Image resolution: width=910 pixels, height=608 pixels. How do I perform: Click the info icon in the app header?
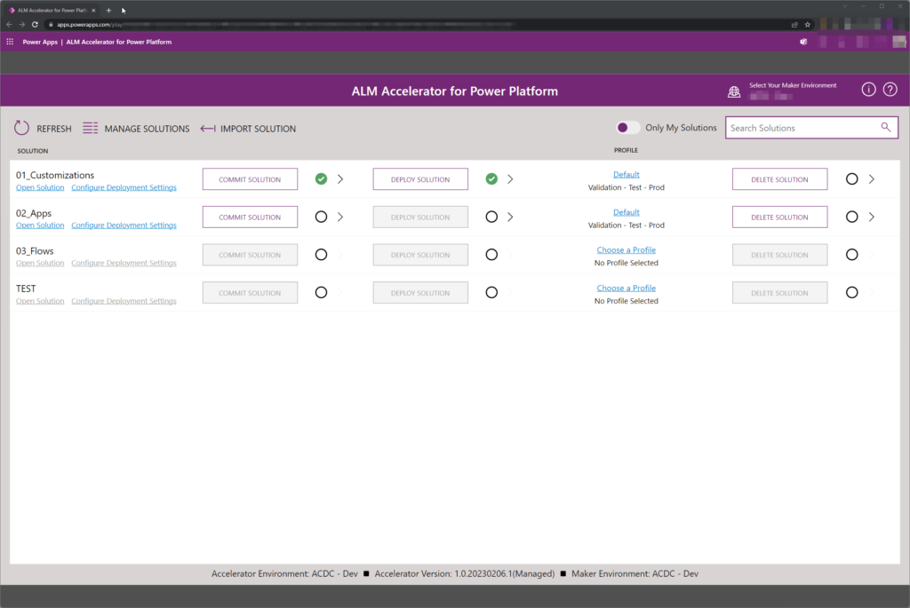coord(868,90)
